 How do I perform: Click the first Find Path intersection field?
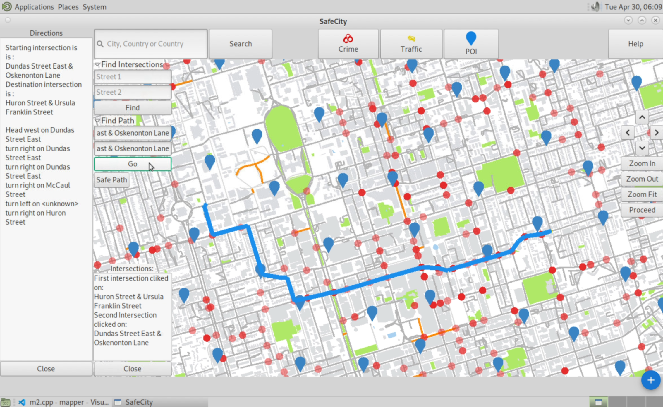coord(133,133)
